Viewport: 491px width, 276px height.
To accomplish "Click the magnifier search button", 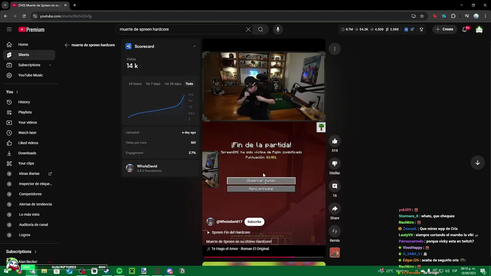I will pyautogui.click(x=260, y=29).
